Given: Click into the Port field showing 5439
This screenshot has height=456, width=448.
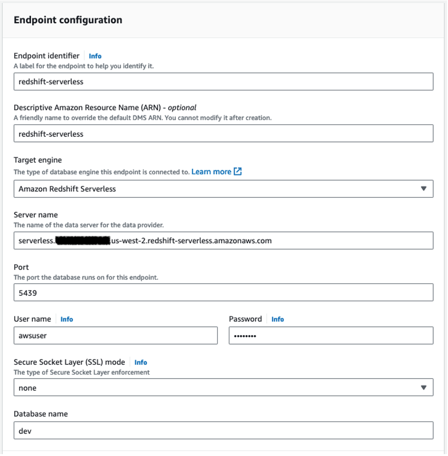Looking at the screenshot, I should 223,293.
